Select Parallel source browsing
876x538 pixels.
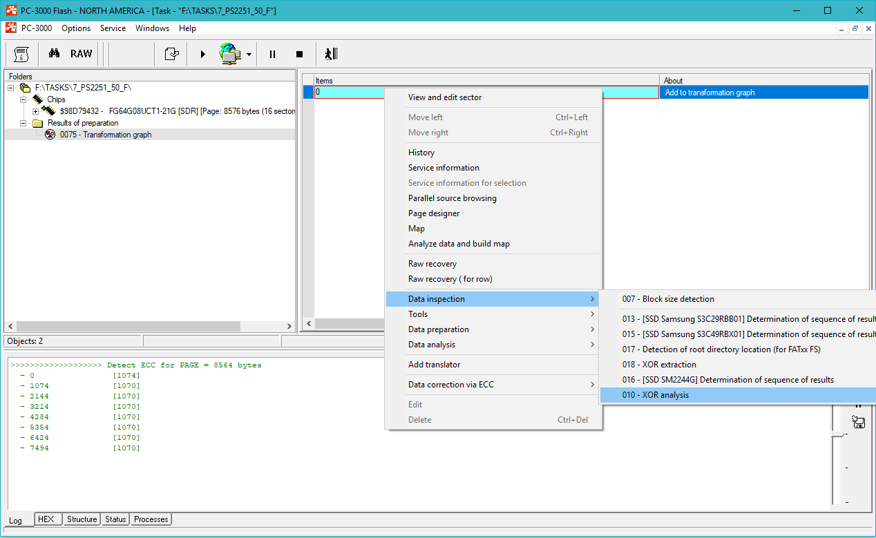coord(493,198)
